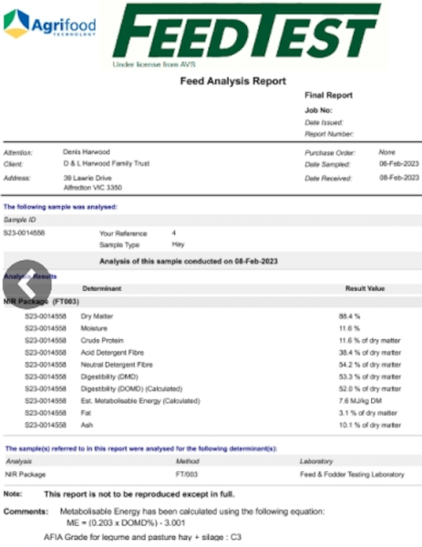Click the Date Received value
The width and height of the screenshot is (422, 547).
pyautogui.click(x=399, y=178)
